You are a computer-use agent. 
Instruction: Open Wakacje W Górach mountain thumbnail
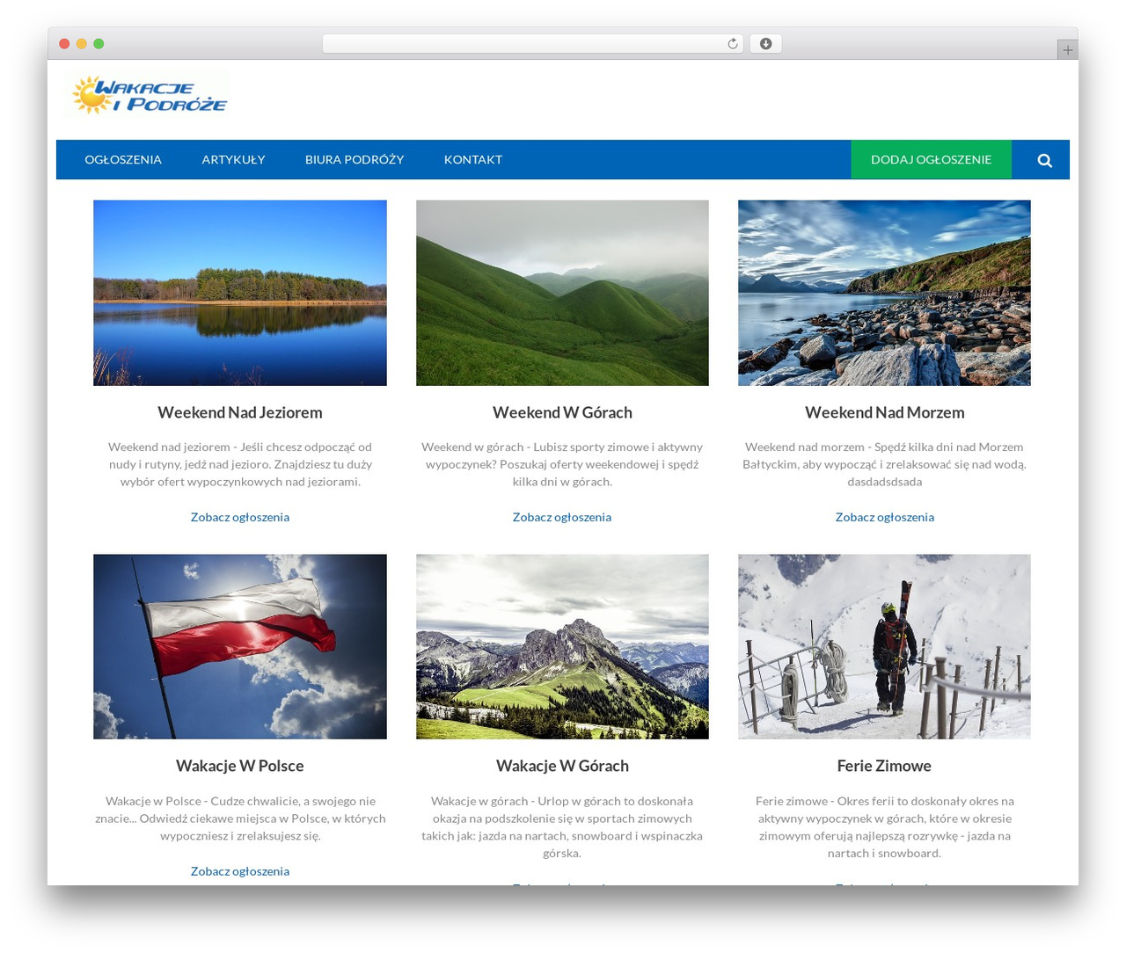point(562,646)
